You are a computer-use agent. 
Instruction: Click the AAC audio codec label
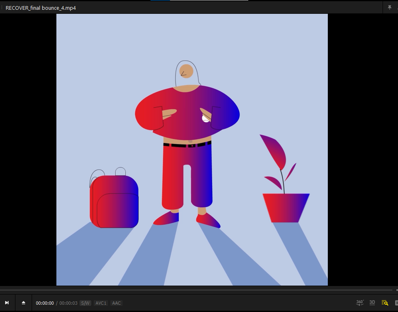(116, 303)
